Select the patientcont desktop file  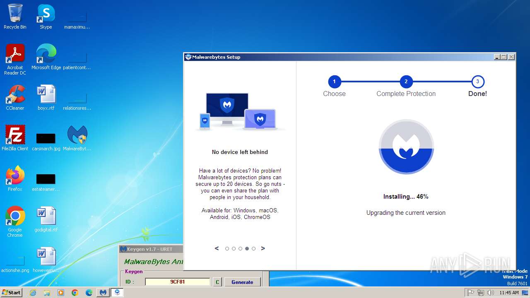pyautogui.click(x=77, y=60)
